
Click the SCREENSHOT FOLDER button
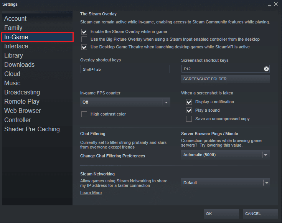pyautogui.click(x=226, y=79)
